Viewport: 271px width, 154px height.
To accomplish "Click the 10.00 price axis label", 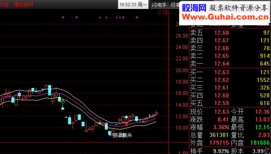I will [182, 128].
